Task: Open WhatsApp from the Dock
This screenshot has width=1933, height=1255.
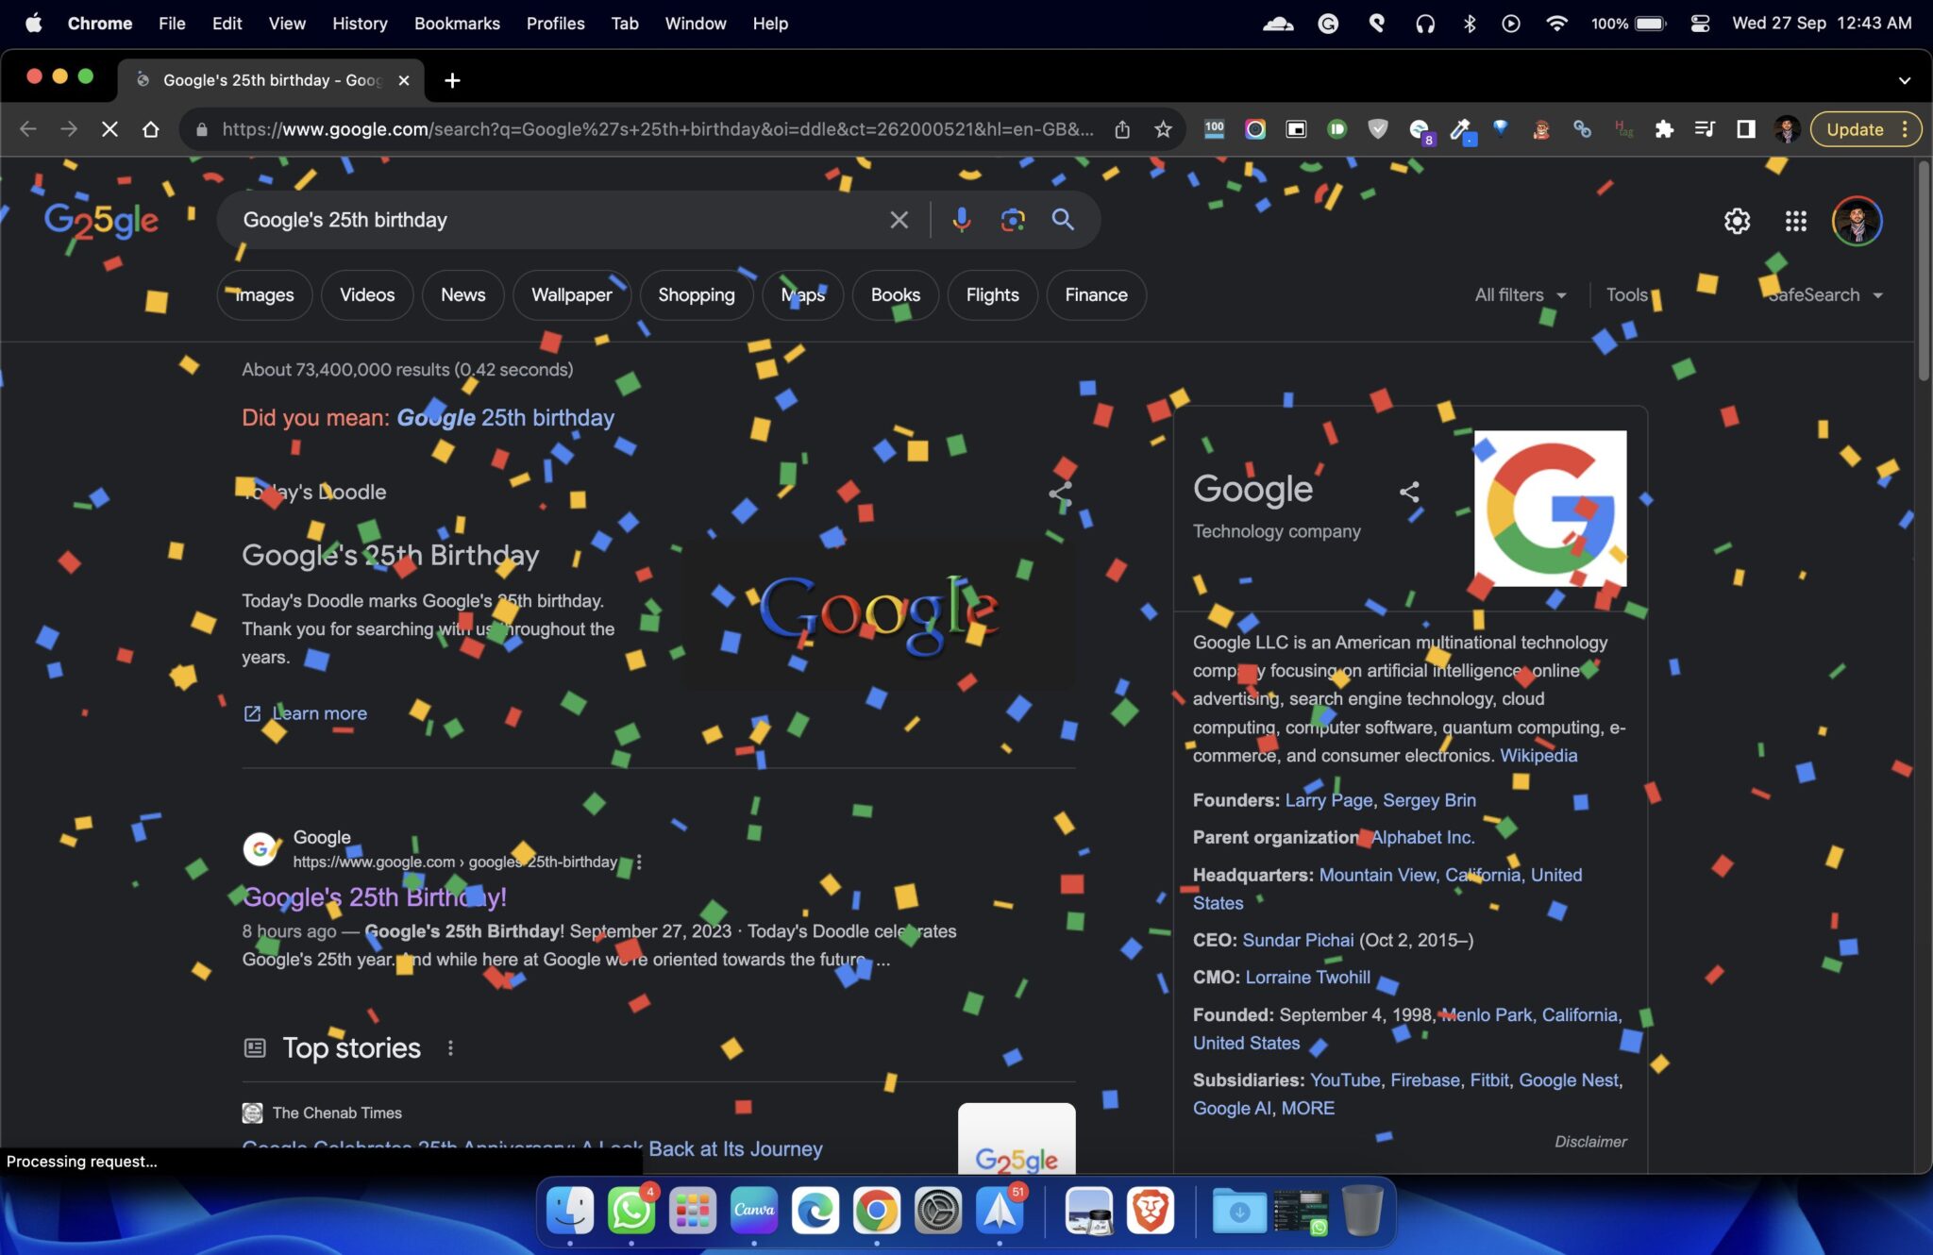Action: coord(631,1211)
